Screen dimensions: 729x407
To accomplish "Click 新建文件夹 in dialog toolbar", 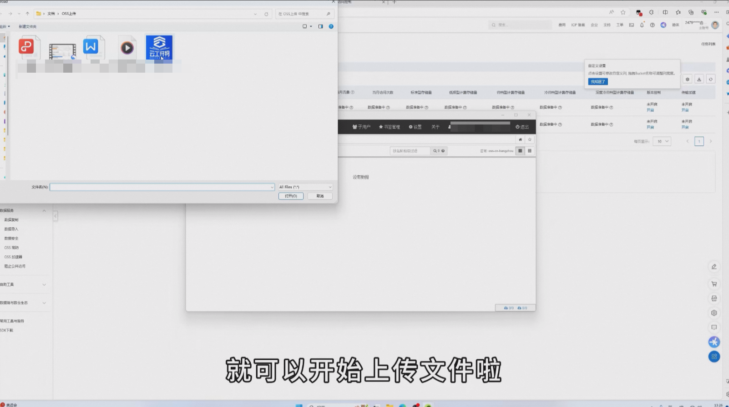I will click(x=27, y=26).
